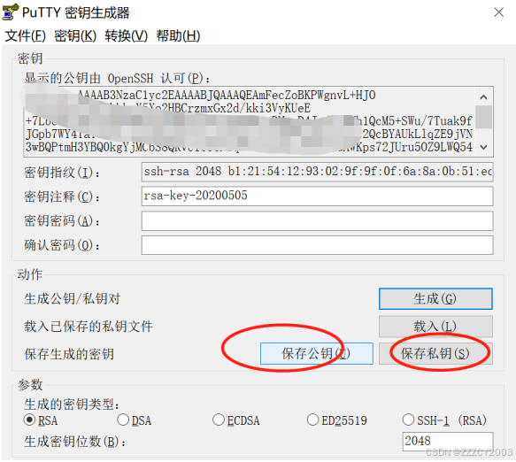
Task: Select the SSH-1 (RSA) radio button
Action: 408,420
